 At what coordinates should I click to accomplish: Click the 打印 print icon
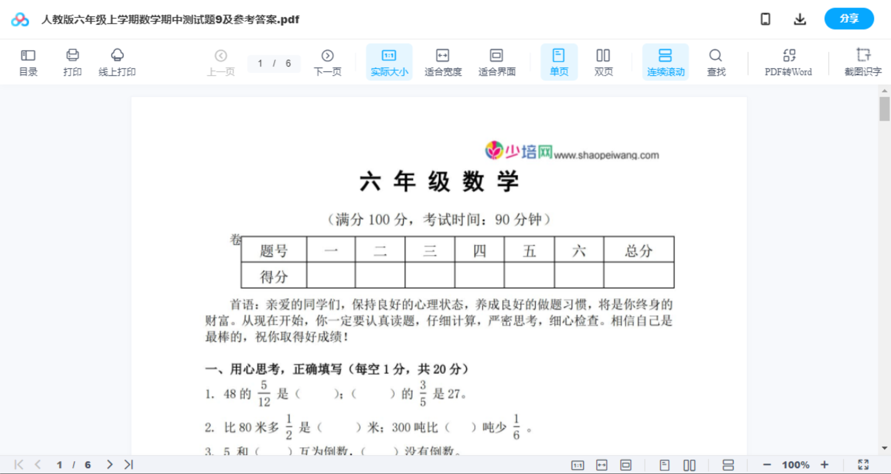pyautogui.click(x=72, y=62)
